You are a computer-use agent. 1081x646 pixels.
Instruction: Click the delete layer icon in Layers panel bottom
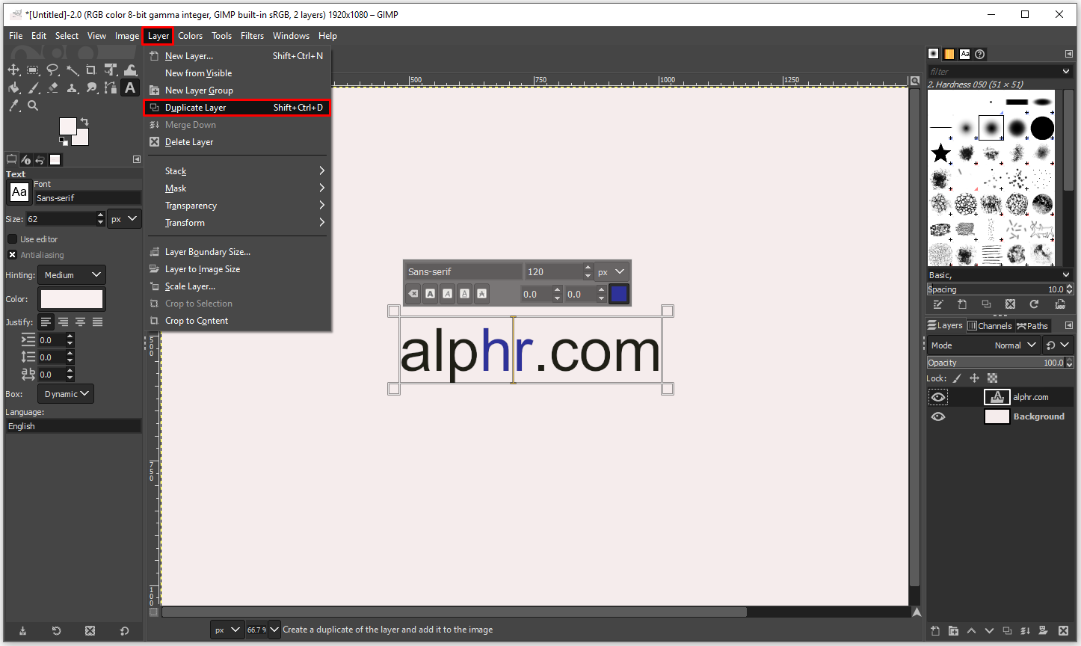1063,631
